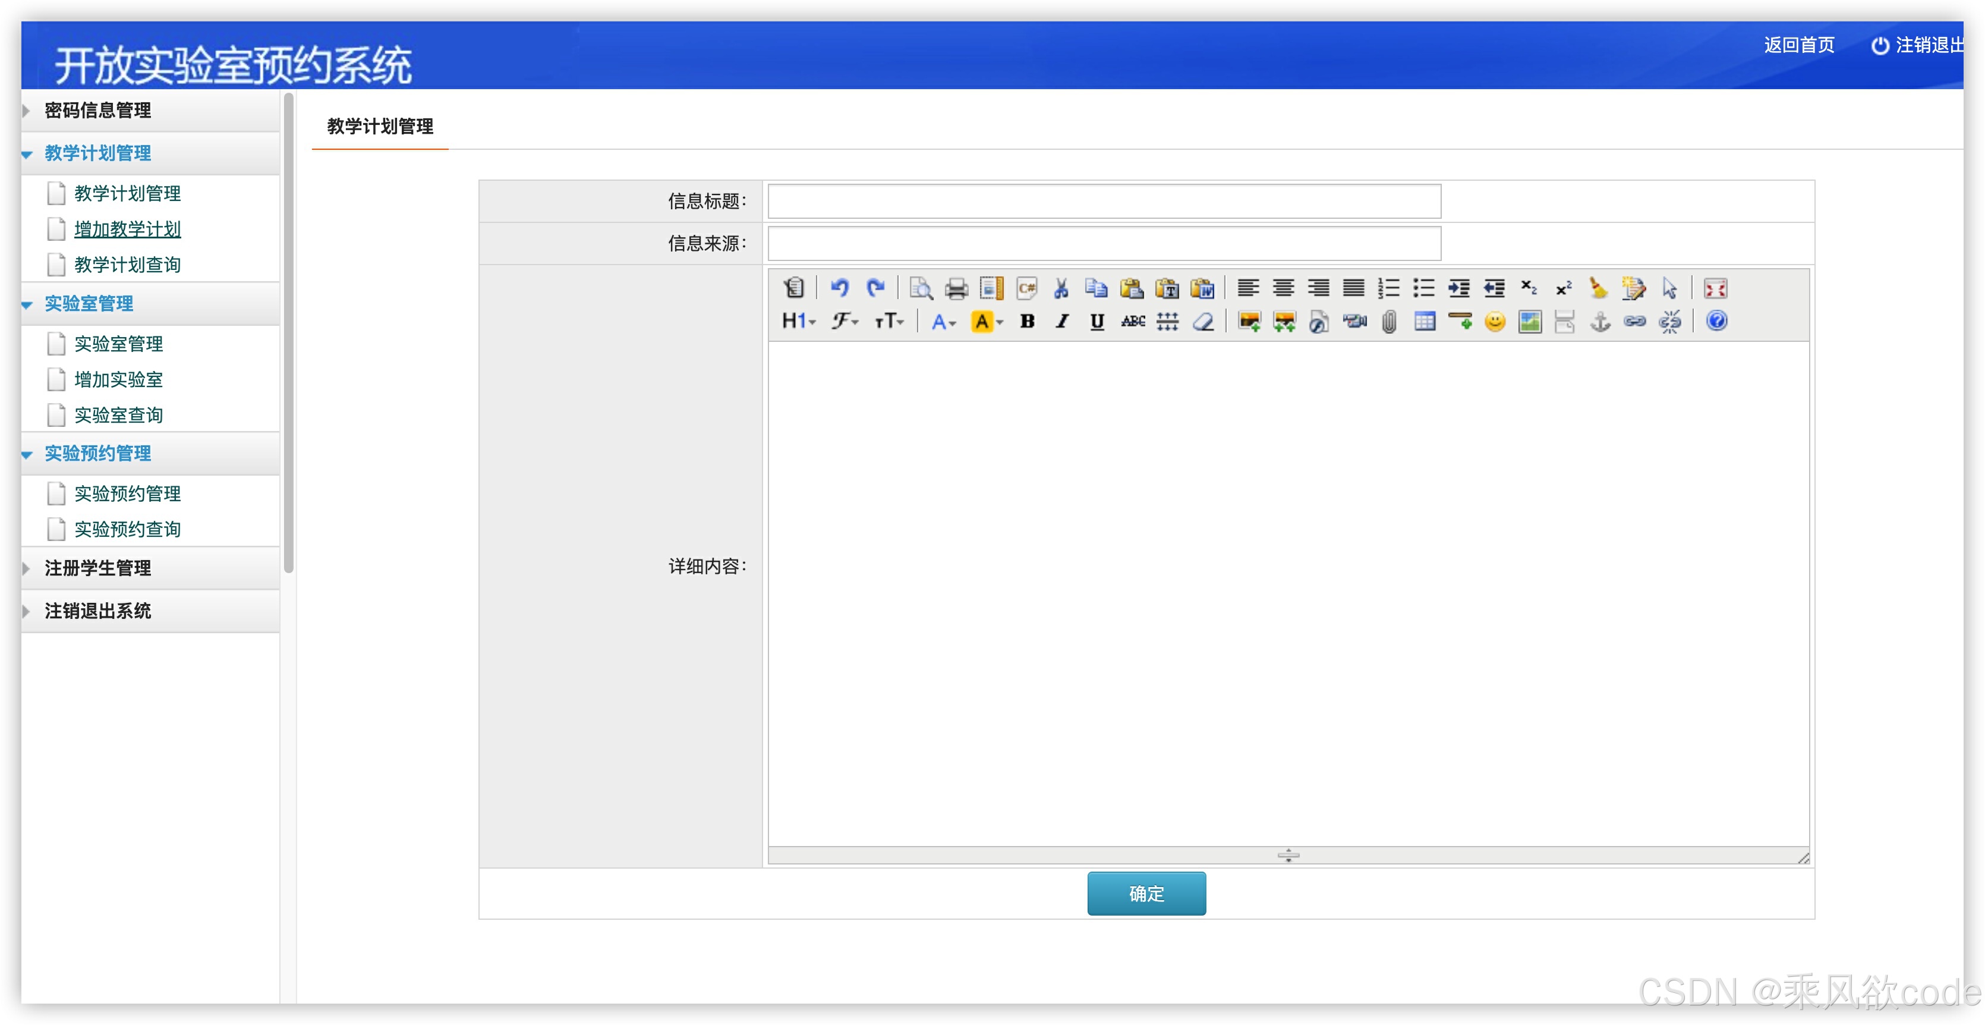The image size is (1985, 1025).
Task: Click the scissors cut icon
Action: (x=1061, y=288)
